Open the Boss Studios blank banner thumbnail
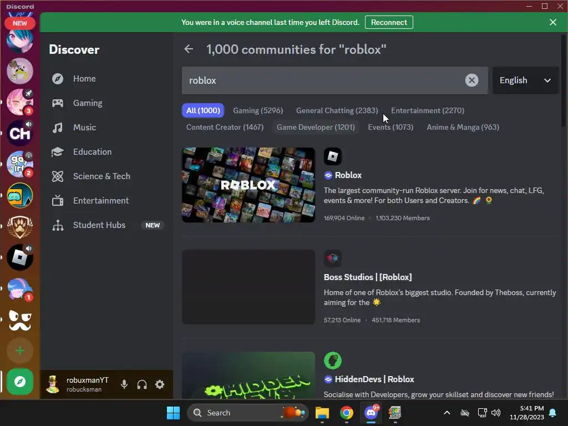 [x=248, y=287]
